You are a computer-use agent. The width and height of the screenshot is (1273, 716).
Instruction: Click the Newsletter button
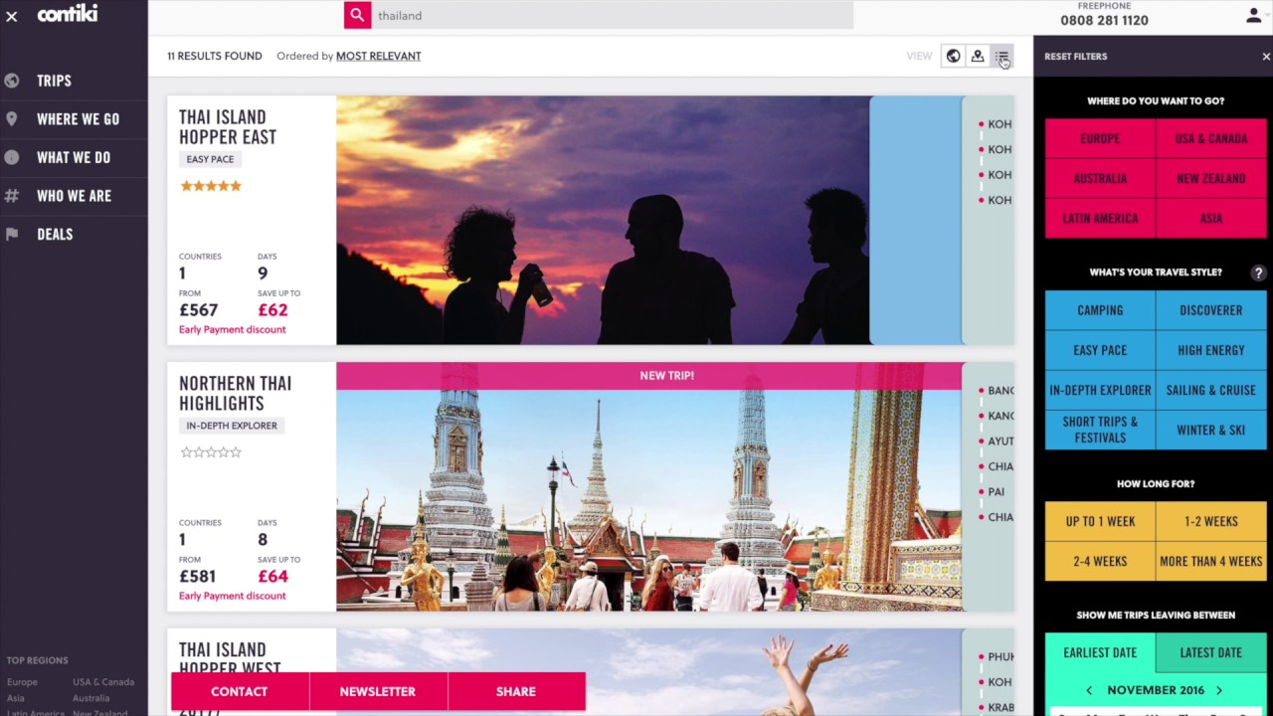click(378, 691)
